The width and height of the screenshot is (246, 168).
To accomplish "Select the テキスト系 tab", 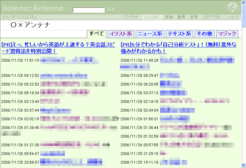I will click(179, 34).
